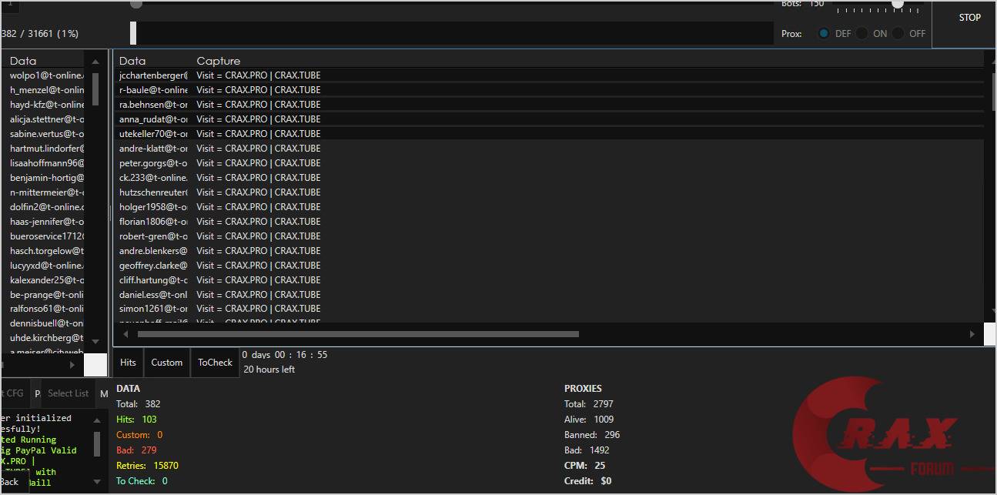This screenshot has height=495, width=997.
Task: Click the up arrow of the left list scrollbar
Action: coord(95,62)
